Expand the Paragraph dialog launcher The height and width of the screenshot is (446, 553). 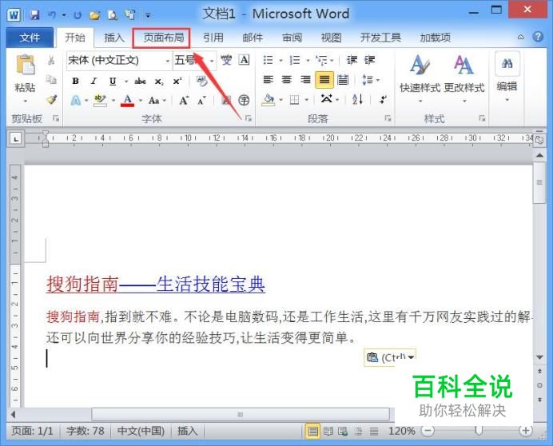pyautogui.click(x=388, y=118)
